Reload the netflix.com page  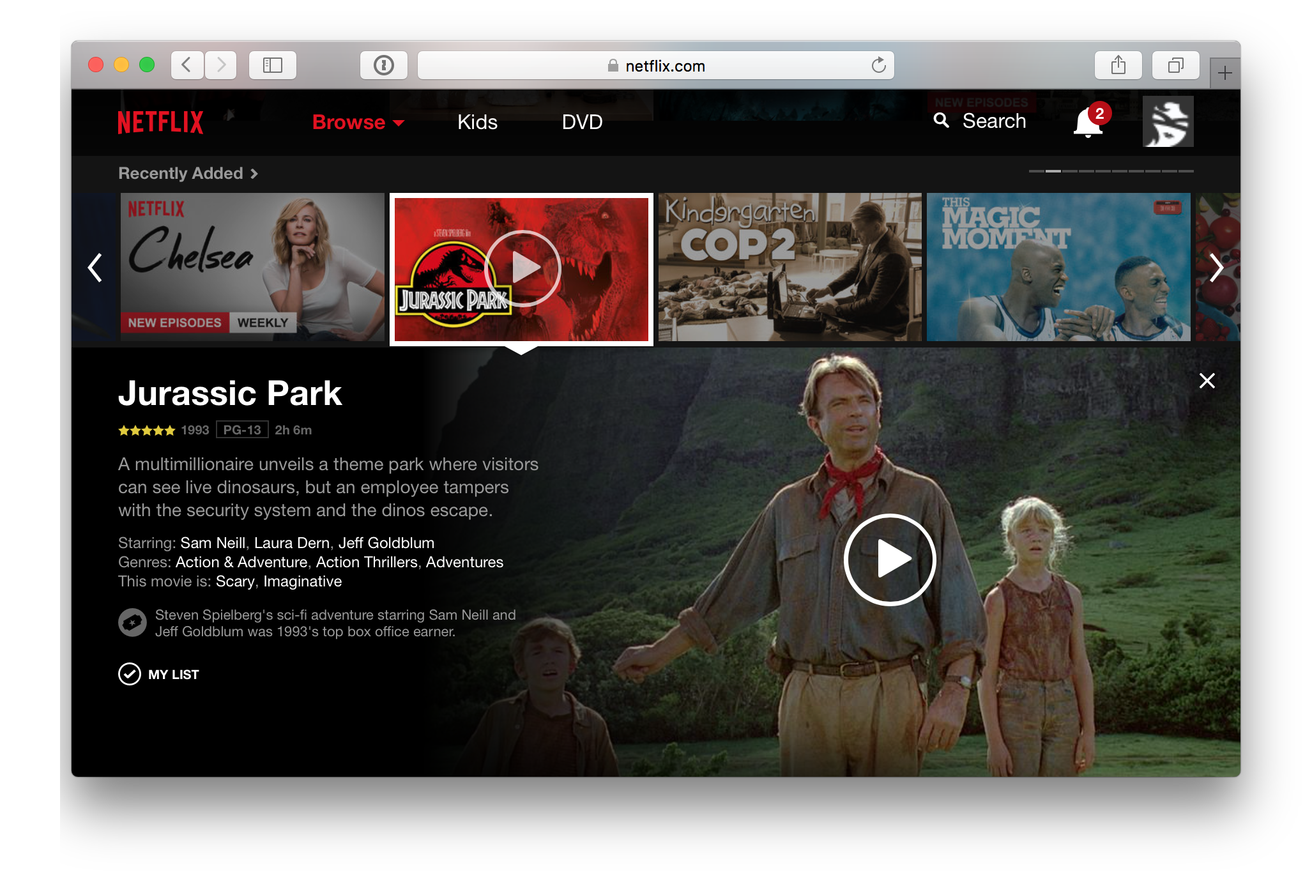[878, 65]
